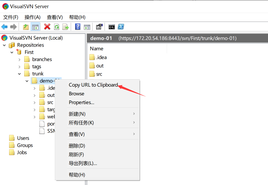Click the Export list toolbar icon
Screen dimensions: 268x185
(x=65, y=27)
